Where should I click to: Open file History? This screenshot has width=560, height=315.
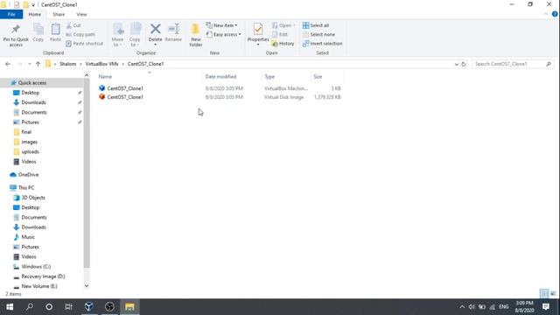[x=283, y=44]
